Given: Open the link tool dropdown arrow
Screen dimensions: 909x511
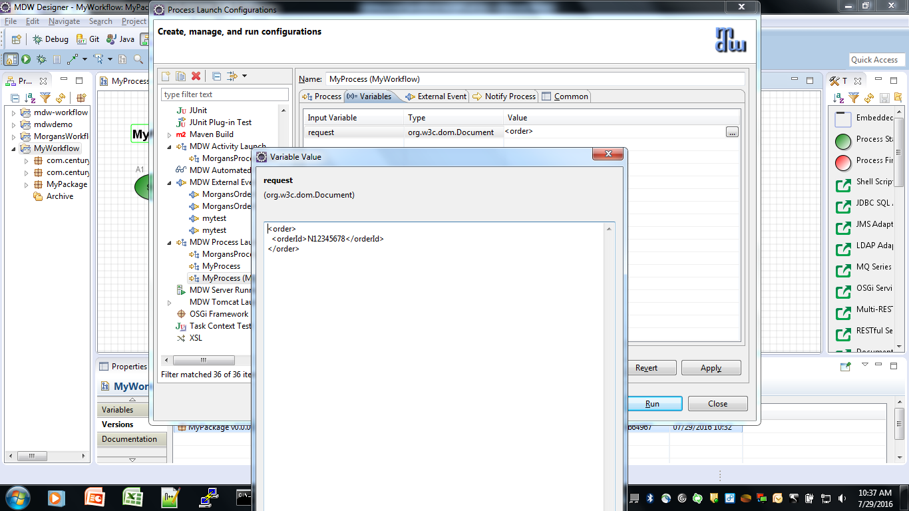Looking at the screenshot, I should [x=85, y=59].
